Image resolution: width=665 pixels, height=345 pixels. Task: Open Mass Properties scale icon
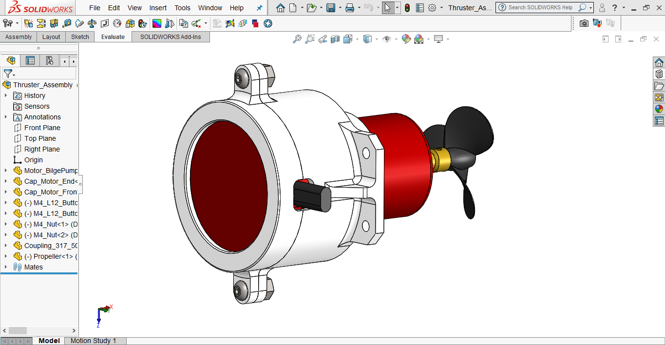92,23
